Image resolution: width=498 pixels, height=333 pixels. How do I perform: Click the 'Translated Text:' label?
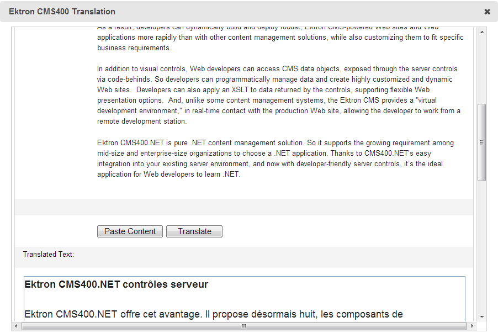(49, 255)
